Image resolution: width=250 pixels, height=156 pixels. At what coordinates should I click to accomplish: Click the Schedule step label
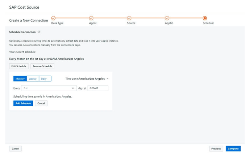click(x=208, y=23)
